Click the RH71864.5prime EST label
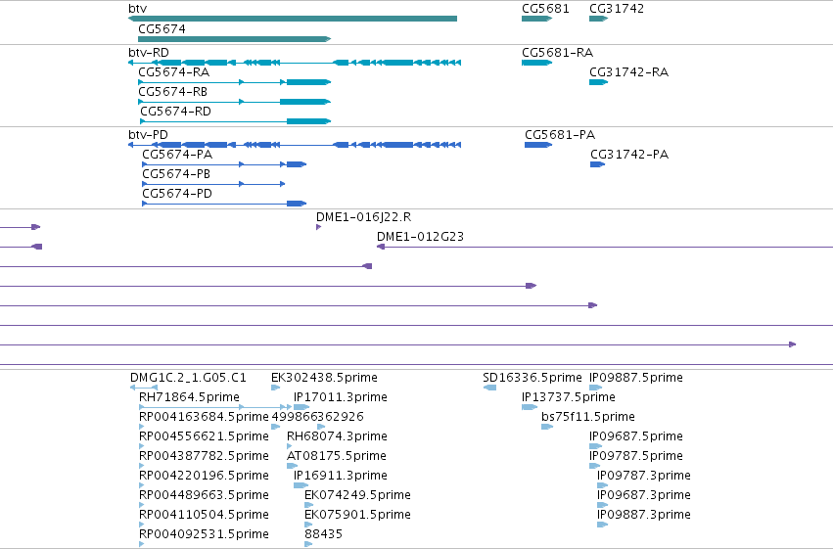This screenshot has width=833, height=549. pyautogui.click(x=189, y=397)
